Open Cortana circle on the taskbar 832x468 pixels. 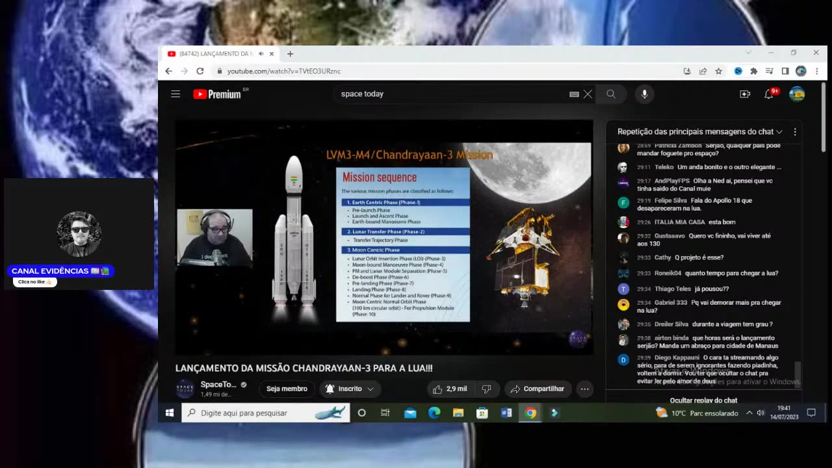(361, 413)
